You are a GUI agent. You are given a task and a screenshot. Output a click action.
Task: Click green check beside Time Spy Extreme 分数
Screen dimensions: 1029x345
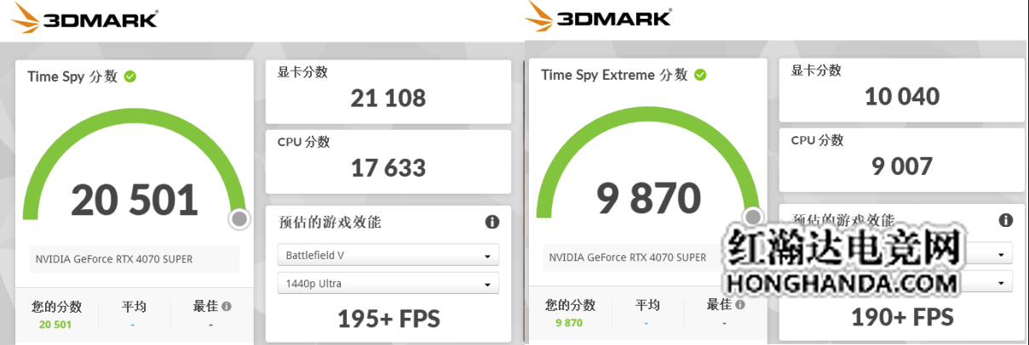(700, 75)
